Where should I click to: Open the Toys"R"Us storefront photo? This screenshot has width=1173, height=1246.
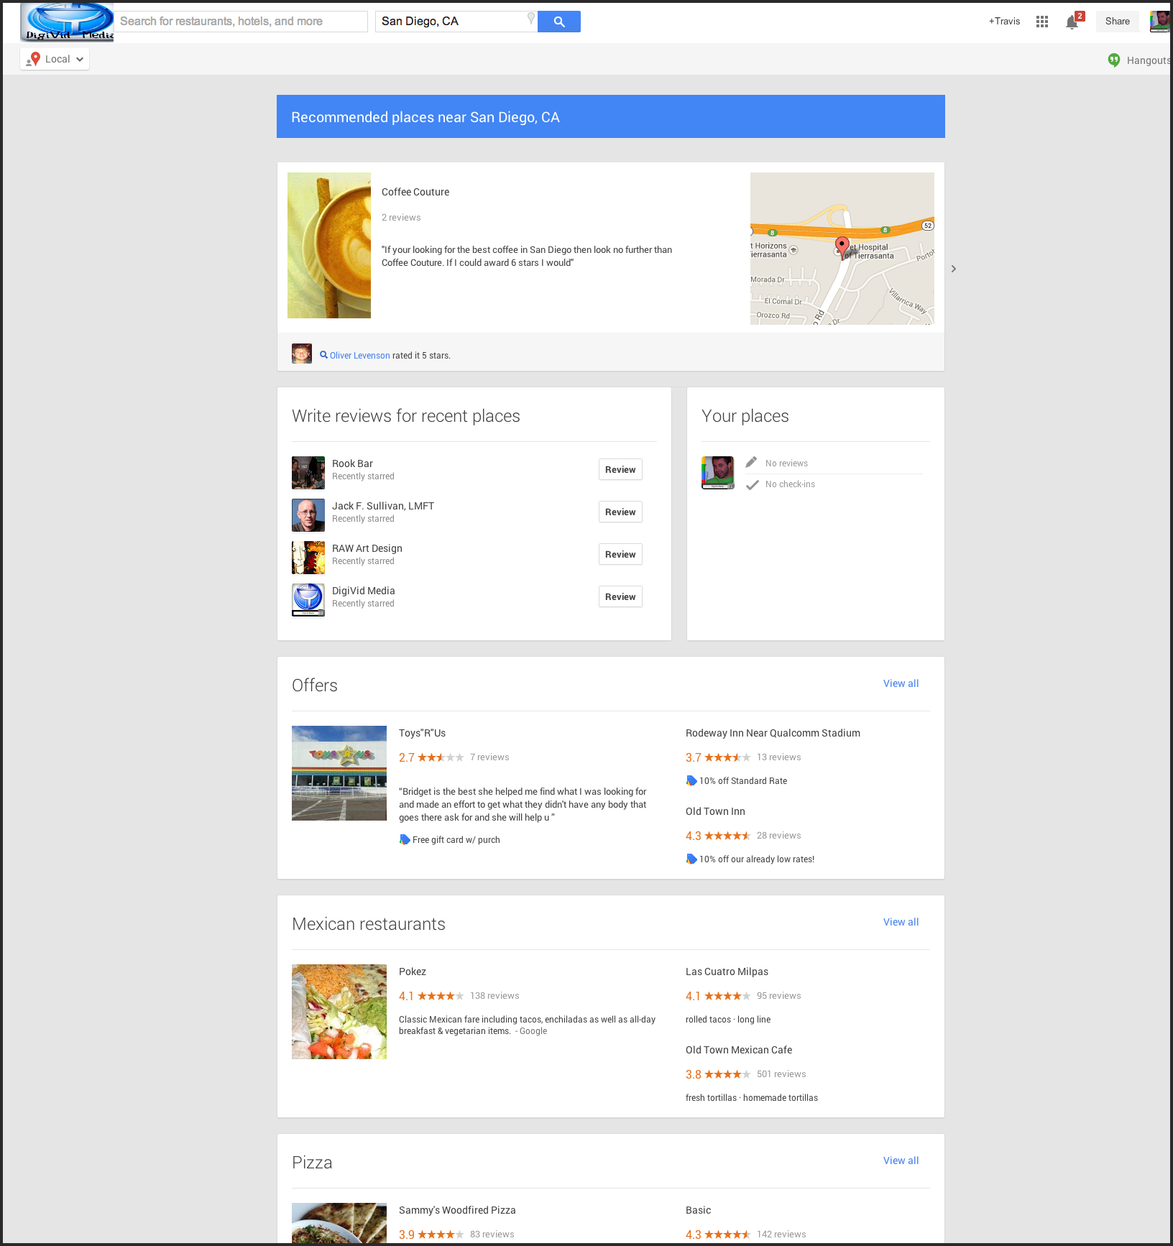pyautogui.click(x=339, y=773)
